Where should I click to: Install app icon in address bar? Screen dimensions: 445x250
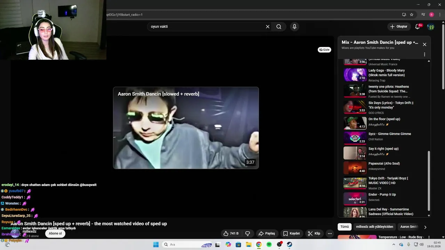[x=404, y=15]
